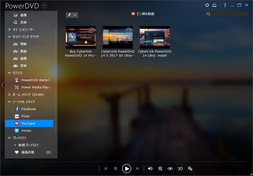Click the search magnifier icon
The height and width of the screenshot is (176, 253).
pyautogui.click(x=208, y=14)
